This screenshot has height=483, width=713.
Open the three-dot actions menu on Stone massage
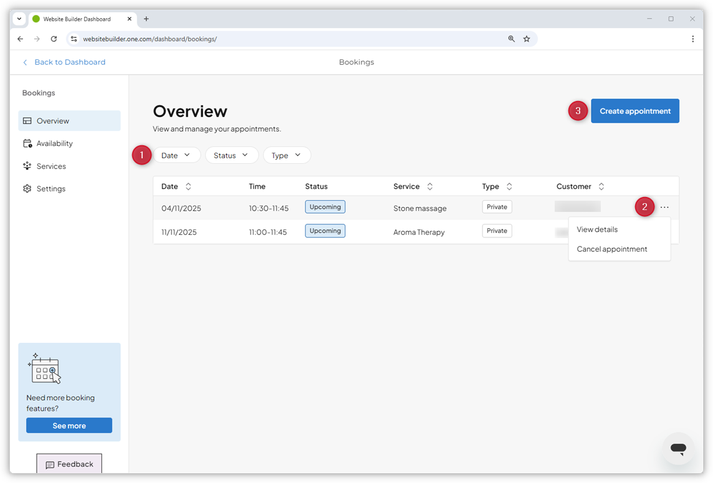pyautogui.click(x=664, y=206)
